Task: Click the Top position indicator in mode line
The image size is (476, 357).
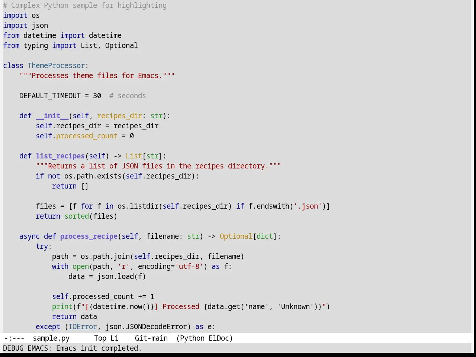Action: [100, 338]
